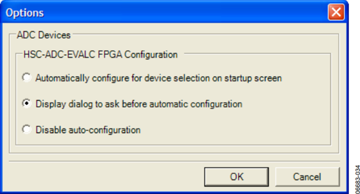Click the 'Display dialog to ask before automatic configuration' text

pyautogui.click(x=139, y=104)
